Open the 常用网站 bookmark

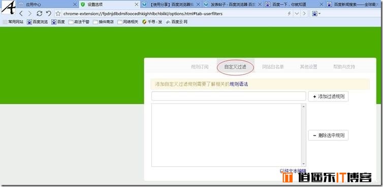point(13,22)
